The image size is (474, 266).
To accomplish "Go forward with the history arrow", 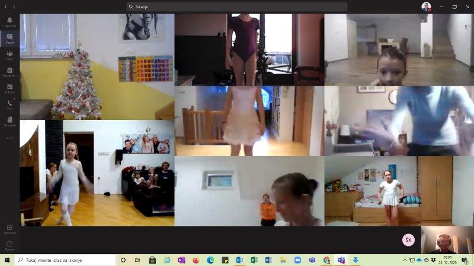I will 14,7.
